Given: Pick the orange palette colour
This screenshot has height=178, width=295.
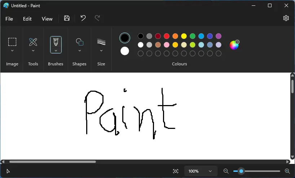Looking at the screenshot, I should [x=175, y=36].
